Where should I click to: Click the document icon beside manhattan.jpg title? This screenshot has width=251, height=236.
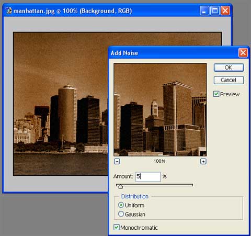pos(9,11)
